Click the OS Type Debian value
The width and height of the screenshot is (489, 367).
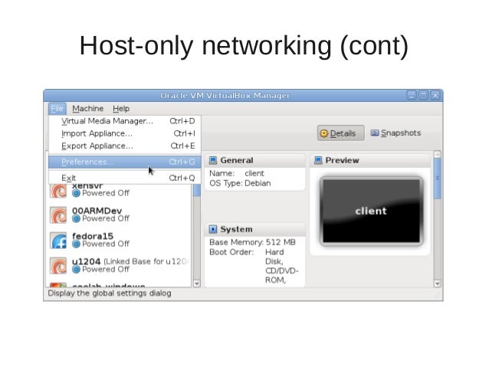pos(258,183)
